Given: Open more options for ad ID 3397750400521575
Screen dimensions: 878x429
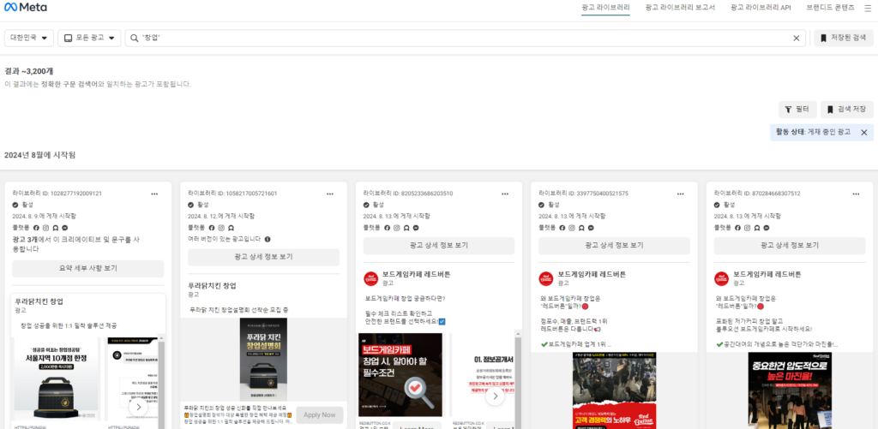Looking at the screenshot, I should point(680,194).
